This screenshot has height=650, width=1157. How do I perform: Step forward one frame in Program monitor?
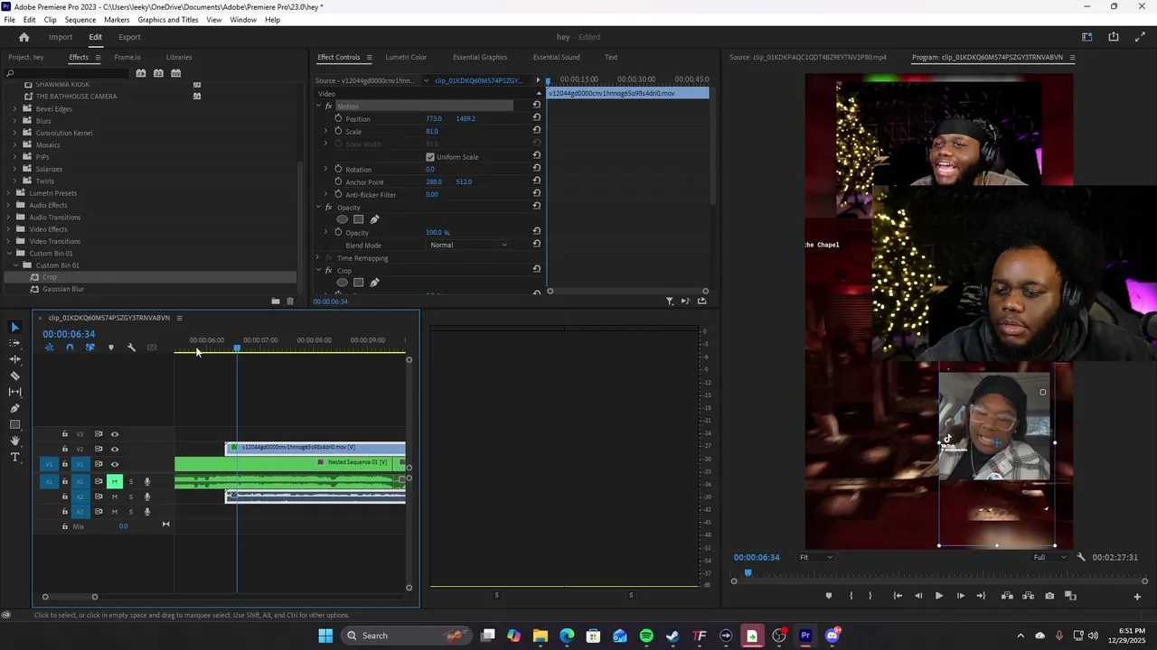point(960,596)
